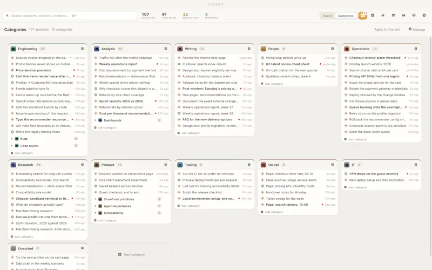Click the Product category icon
Screen dimensions: 432x270
(97, 165)
